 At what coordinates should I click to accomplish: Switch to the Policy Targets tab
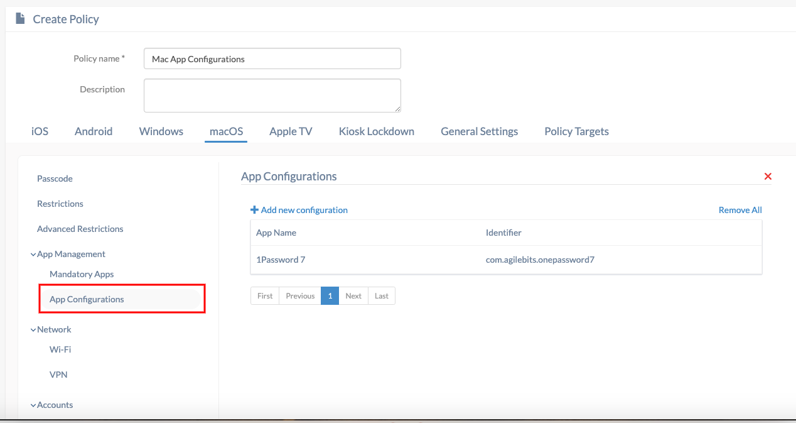point(577,131)
